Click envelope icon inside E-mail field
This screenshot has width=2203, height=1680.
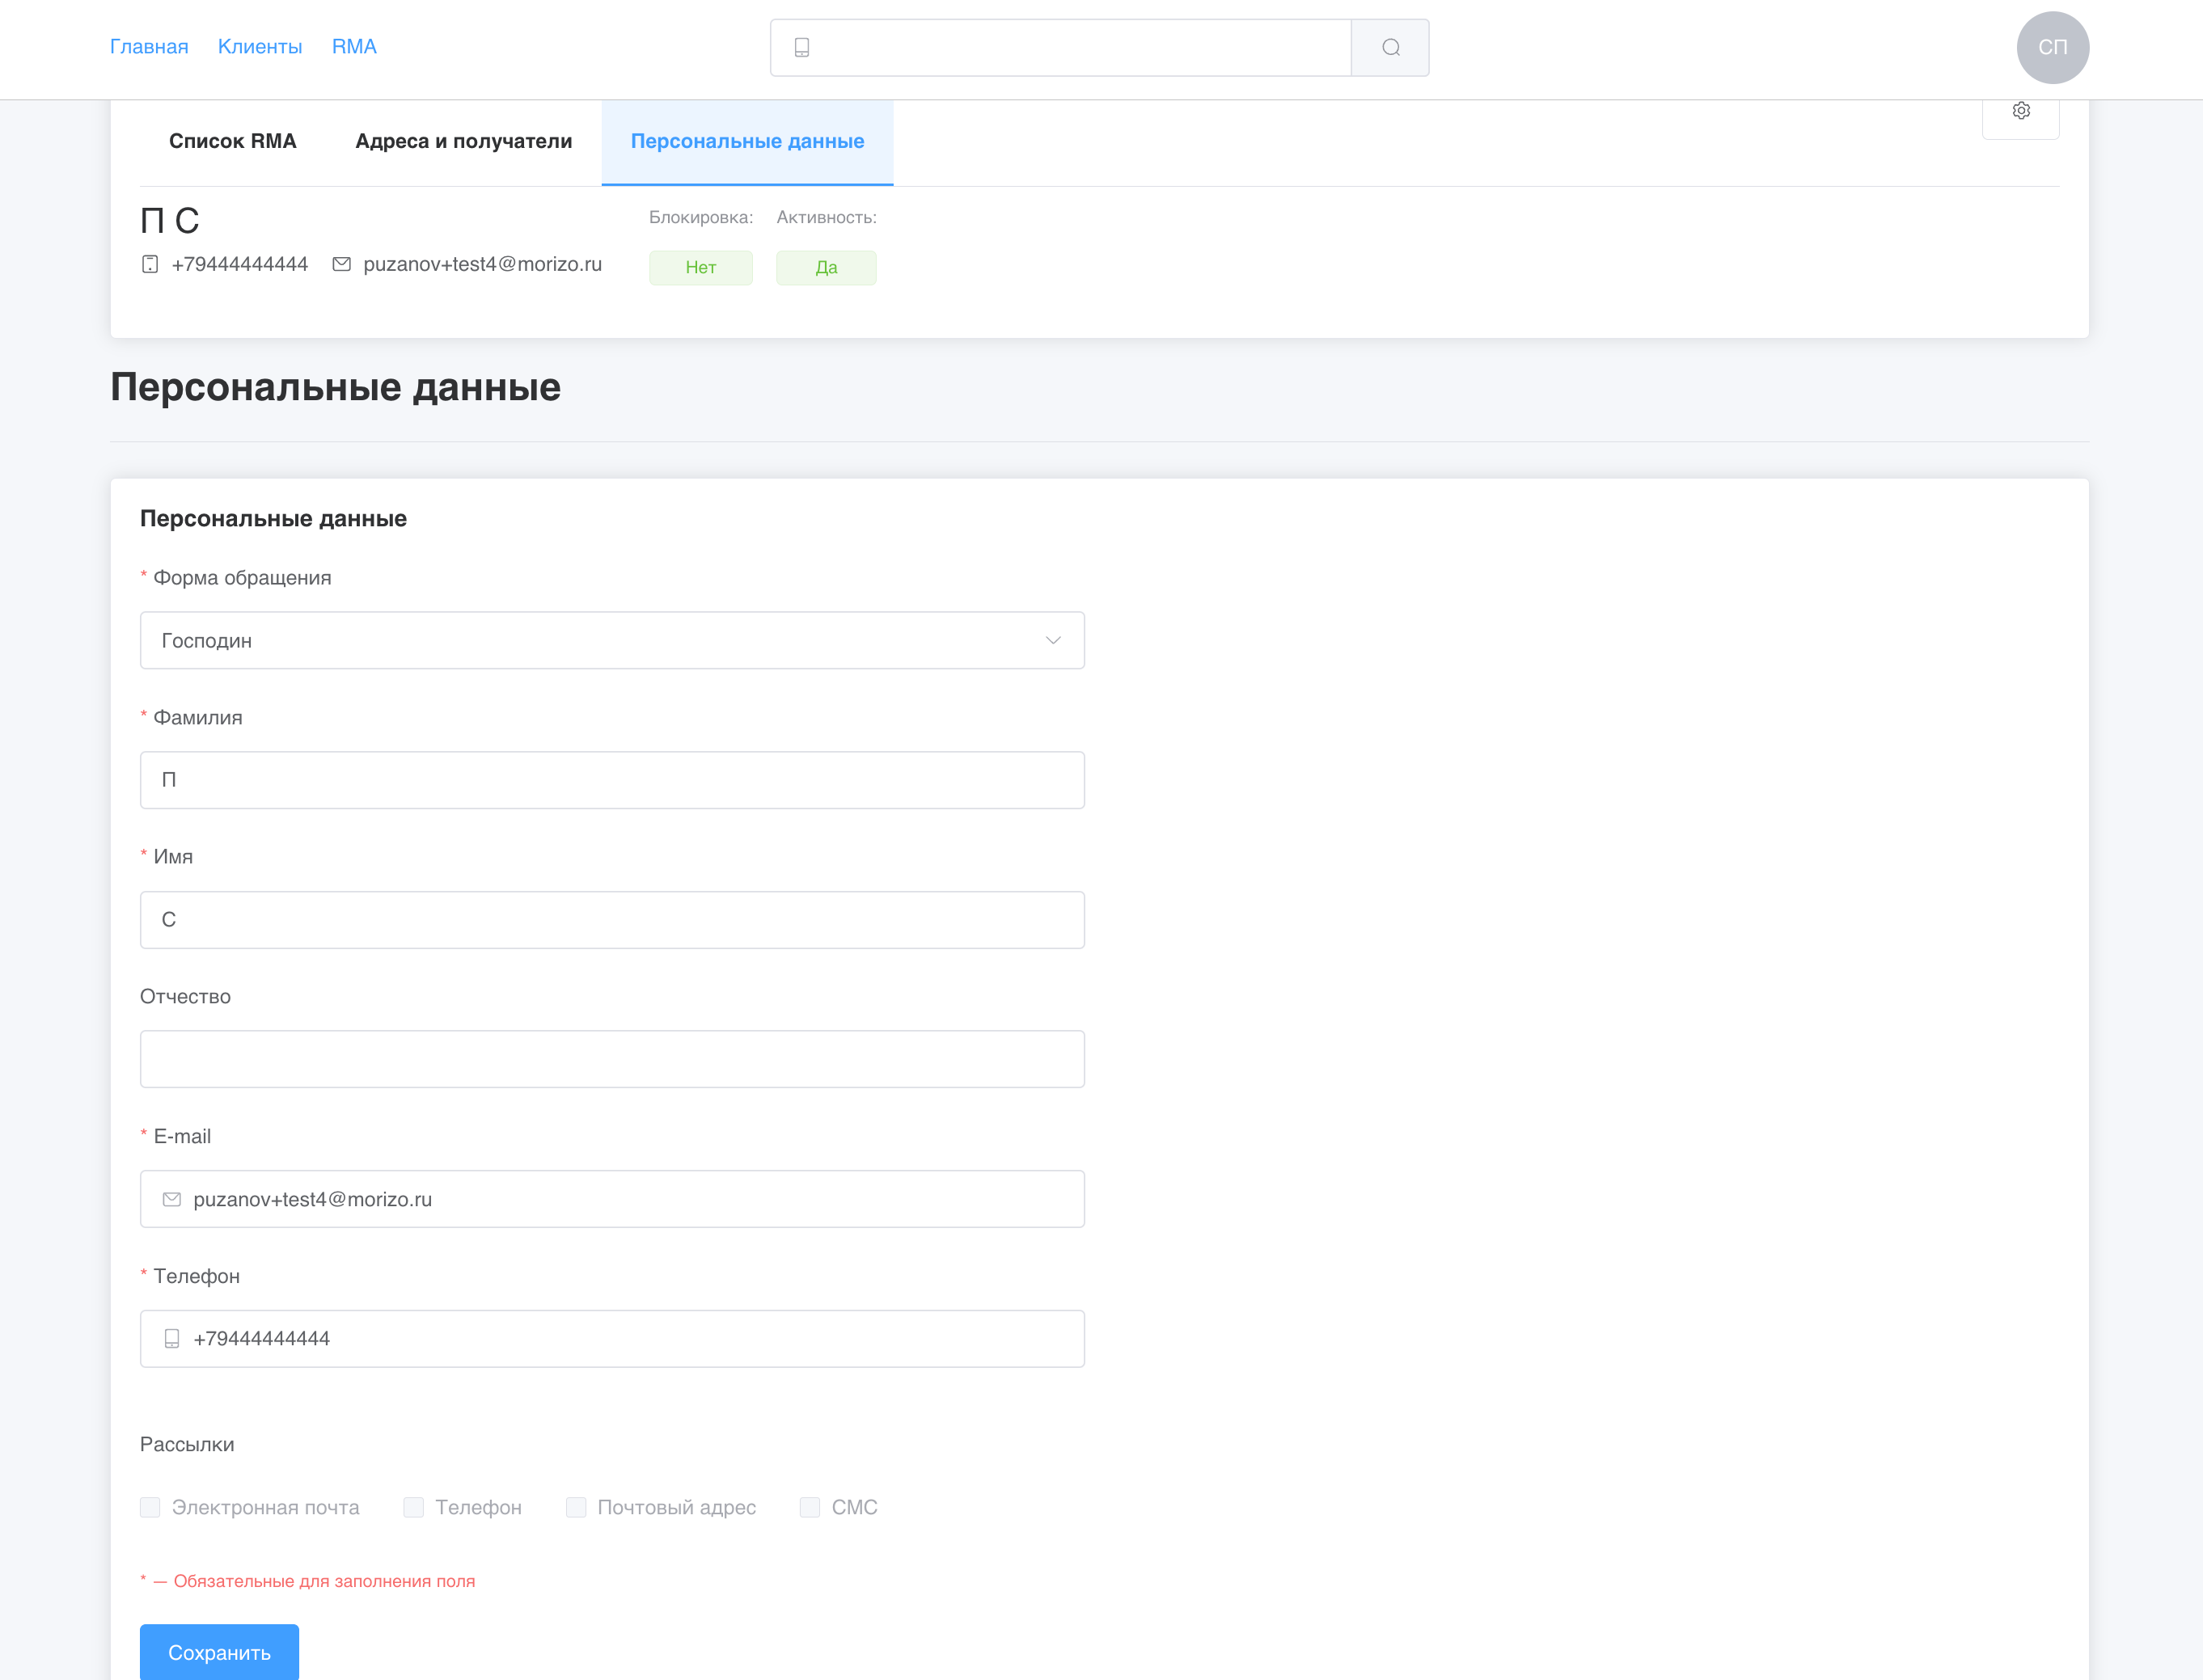[x=172, y=1199]
